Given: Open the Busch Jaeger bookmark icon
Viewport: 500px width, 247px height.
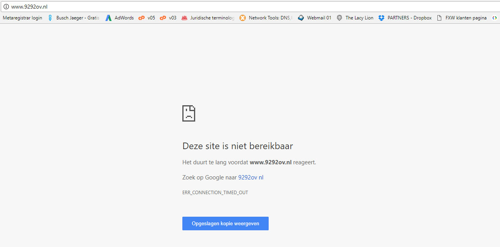Looking at the screenshot, I should click(50, 18).
